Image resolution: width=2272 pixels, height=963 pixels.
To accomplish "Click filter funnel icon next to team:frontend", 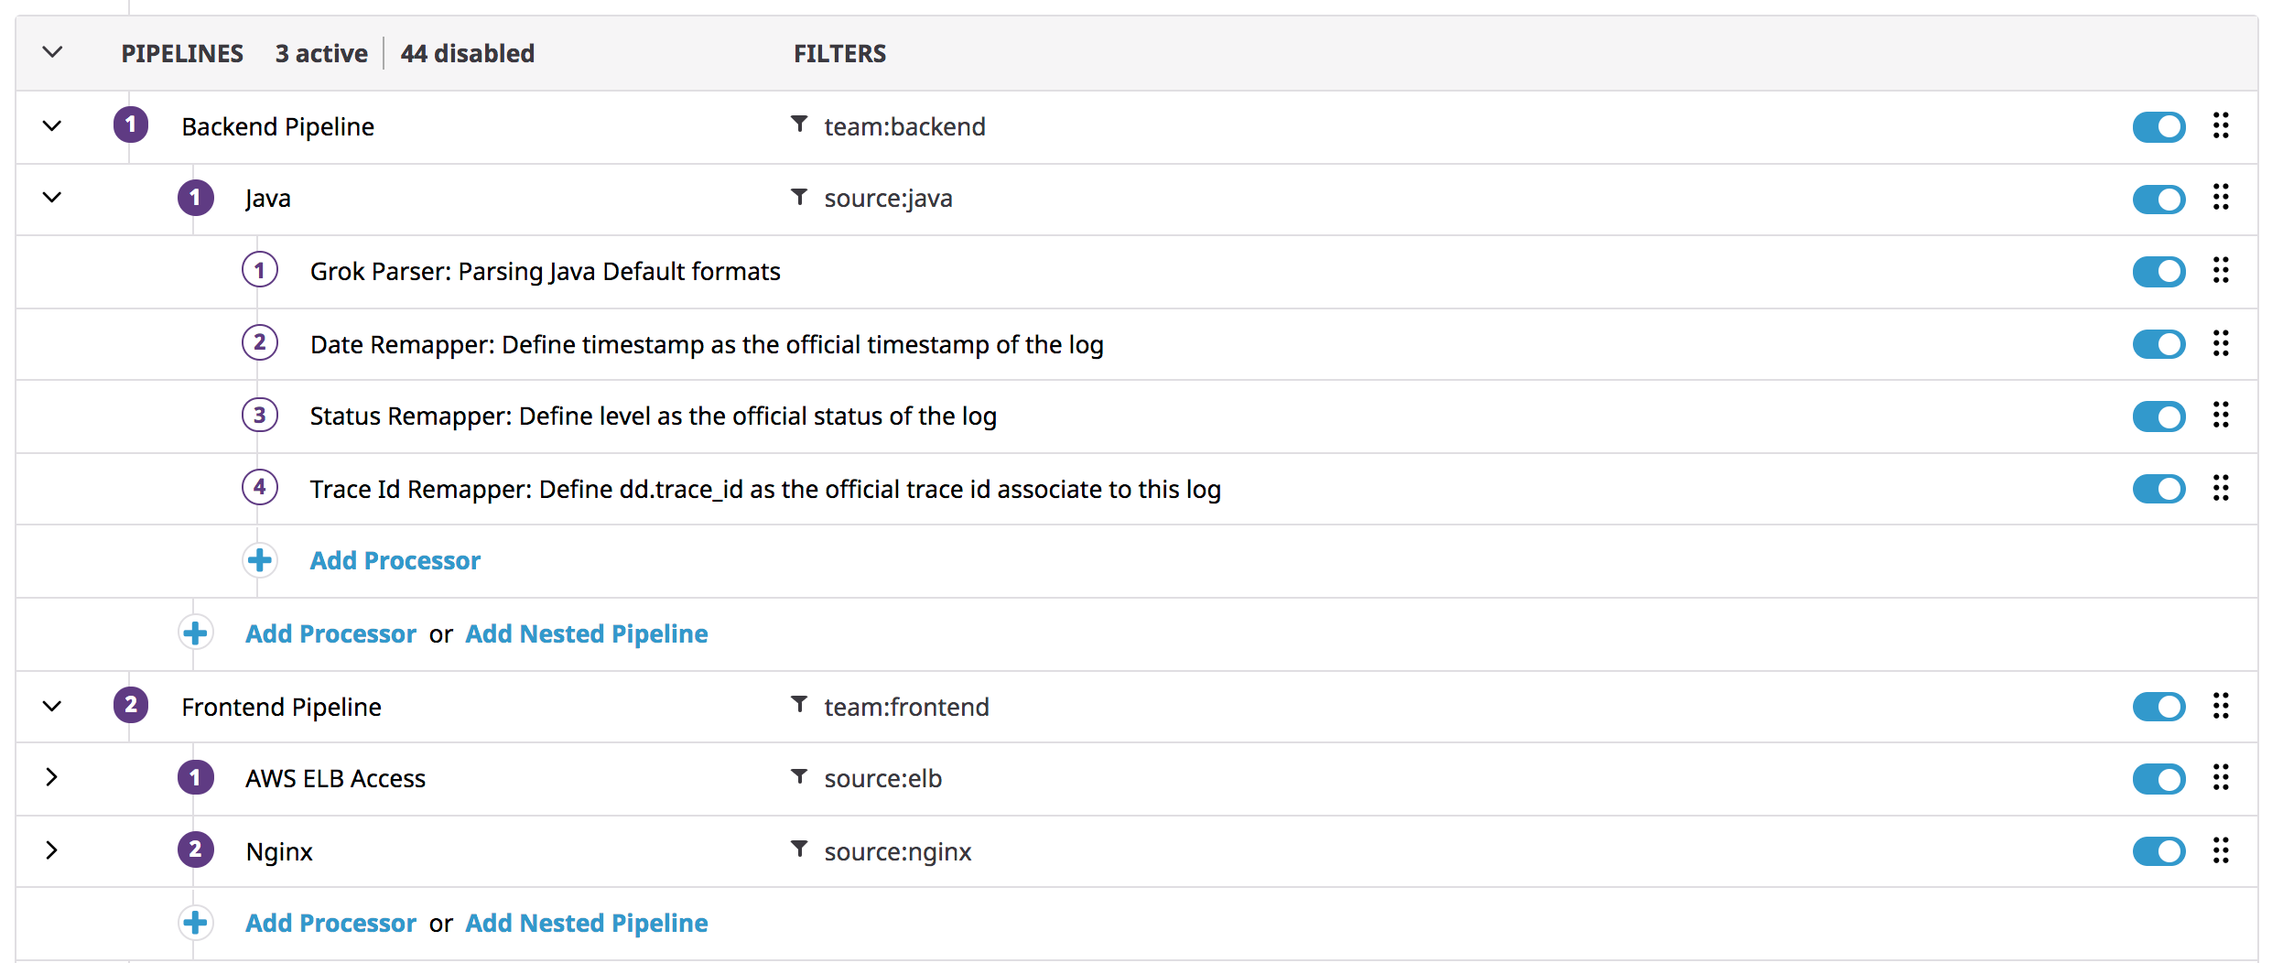I will coord(799,705).
